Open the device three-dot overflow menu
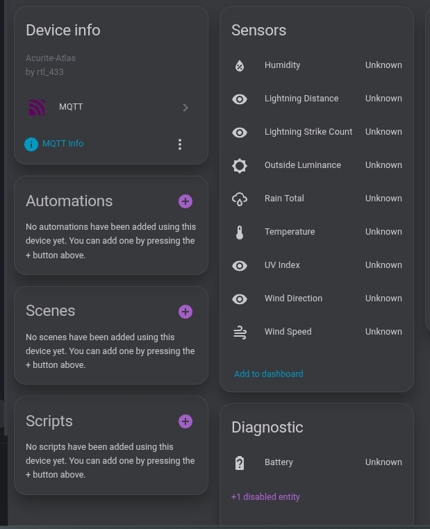Image resolution: width=430 pixels, height=529 pixels. (x=180, y=144)
